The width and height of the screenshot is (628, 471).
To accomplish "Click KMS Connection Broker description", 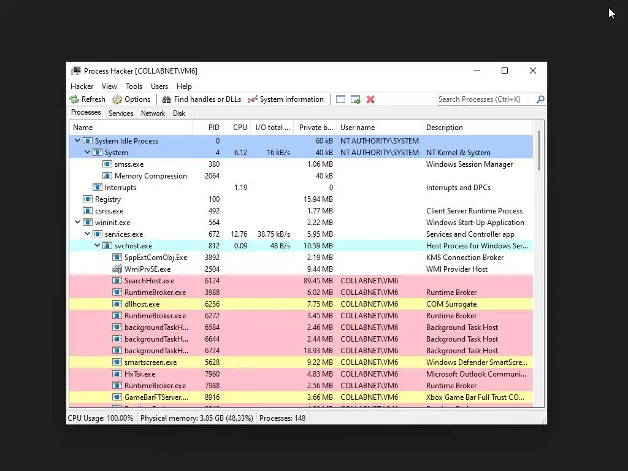I will (x=465, y=258).
